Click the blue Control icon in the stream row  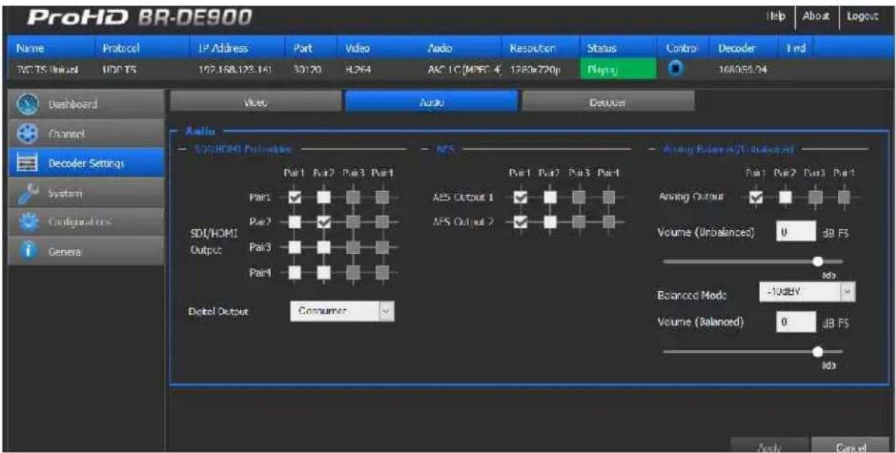675,69
